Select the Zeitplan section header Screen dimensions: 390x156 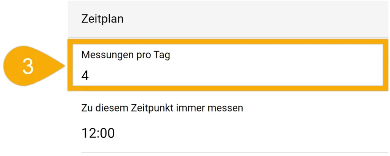click(x=102, y=19)
